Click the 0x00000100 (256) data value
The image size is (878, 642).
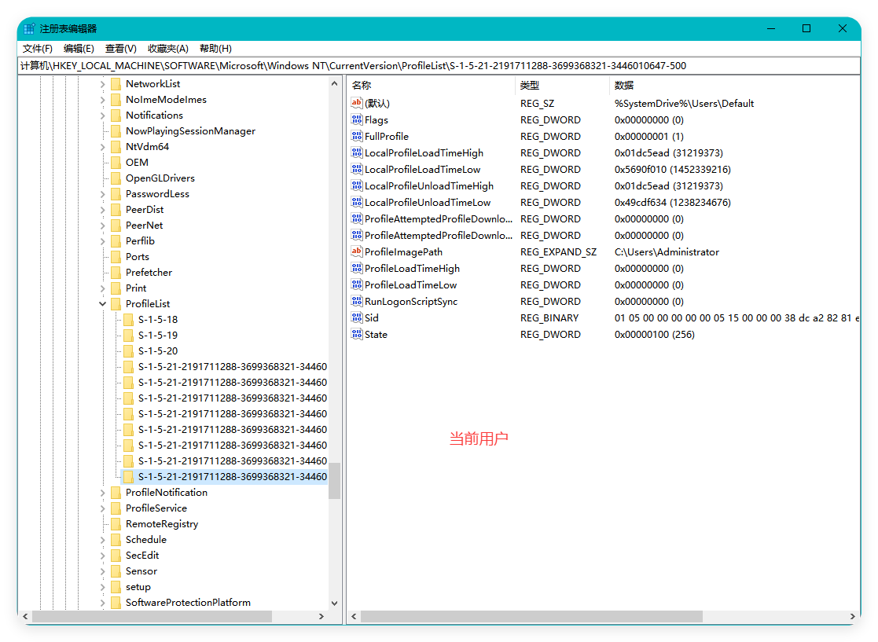654,334
